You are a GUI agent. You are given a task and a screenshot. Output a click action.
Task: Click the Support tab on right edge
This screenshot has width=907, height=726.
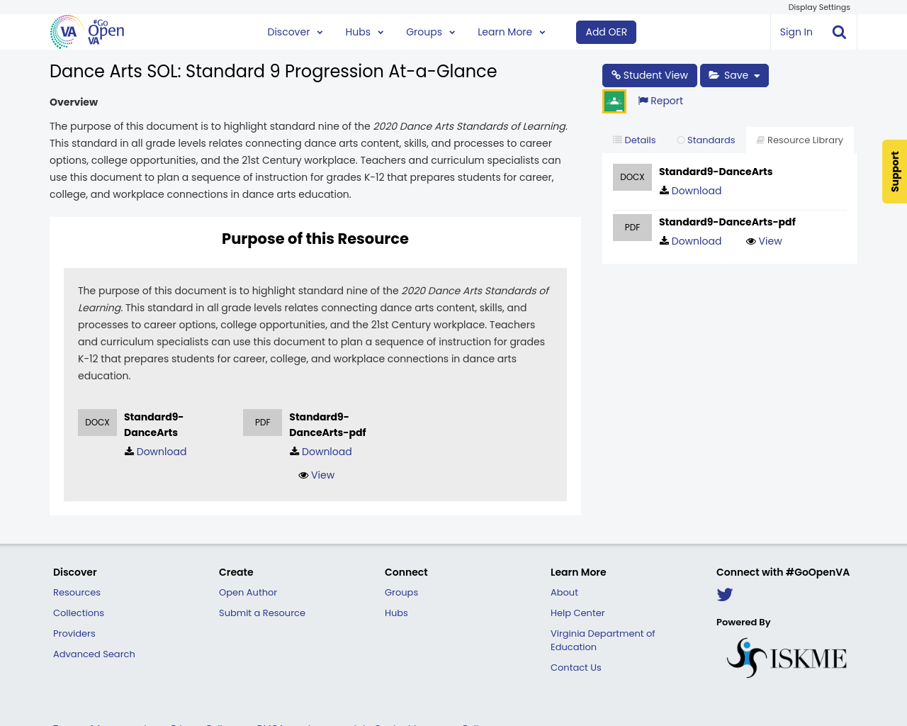[894, 172]
